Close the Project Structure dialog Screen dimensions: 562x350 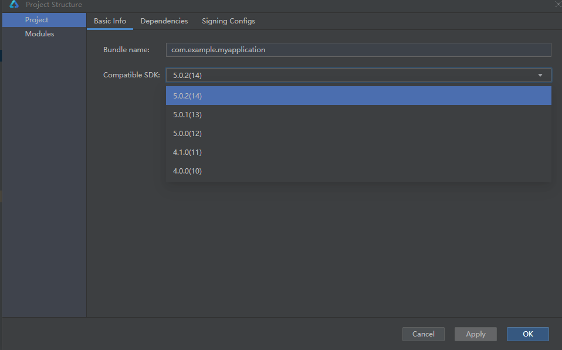(558, 4)
